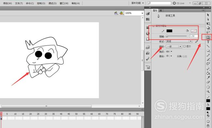
Task: Enable the 提示 hinting checkbox
Action: coord(184,46)
